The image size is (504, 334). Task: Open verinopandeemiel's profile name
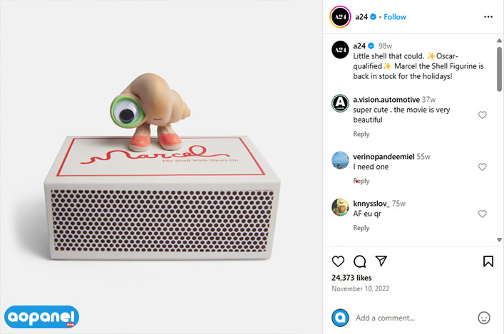pos(384,157)
